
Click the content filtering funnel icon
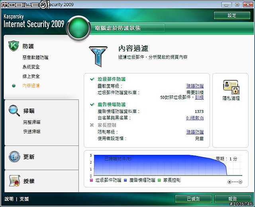98,57
